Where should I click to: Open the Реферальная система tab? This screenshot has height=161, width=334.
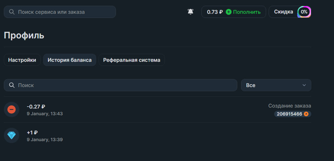[x=132, y=60]
